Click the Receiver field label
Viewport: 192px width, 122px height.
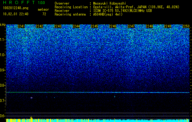tap(62, 11)
